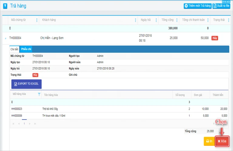The height and width of the screenshot is (151, 233).
Task: Go to last page of items
Action: point(35,124)
